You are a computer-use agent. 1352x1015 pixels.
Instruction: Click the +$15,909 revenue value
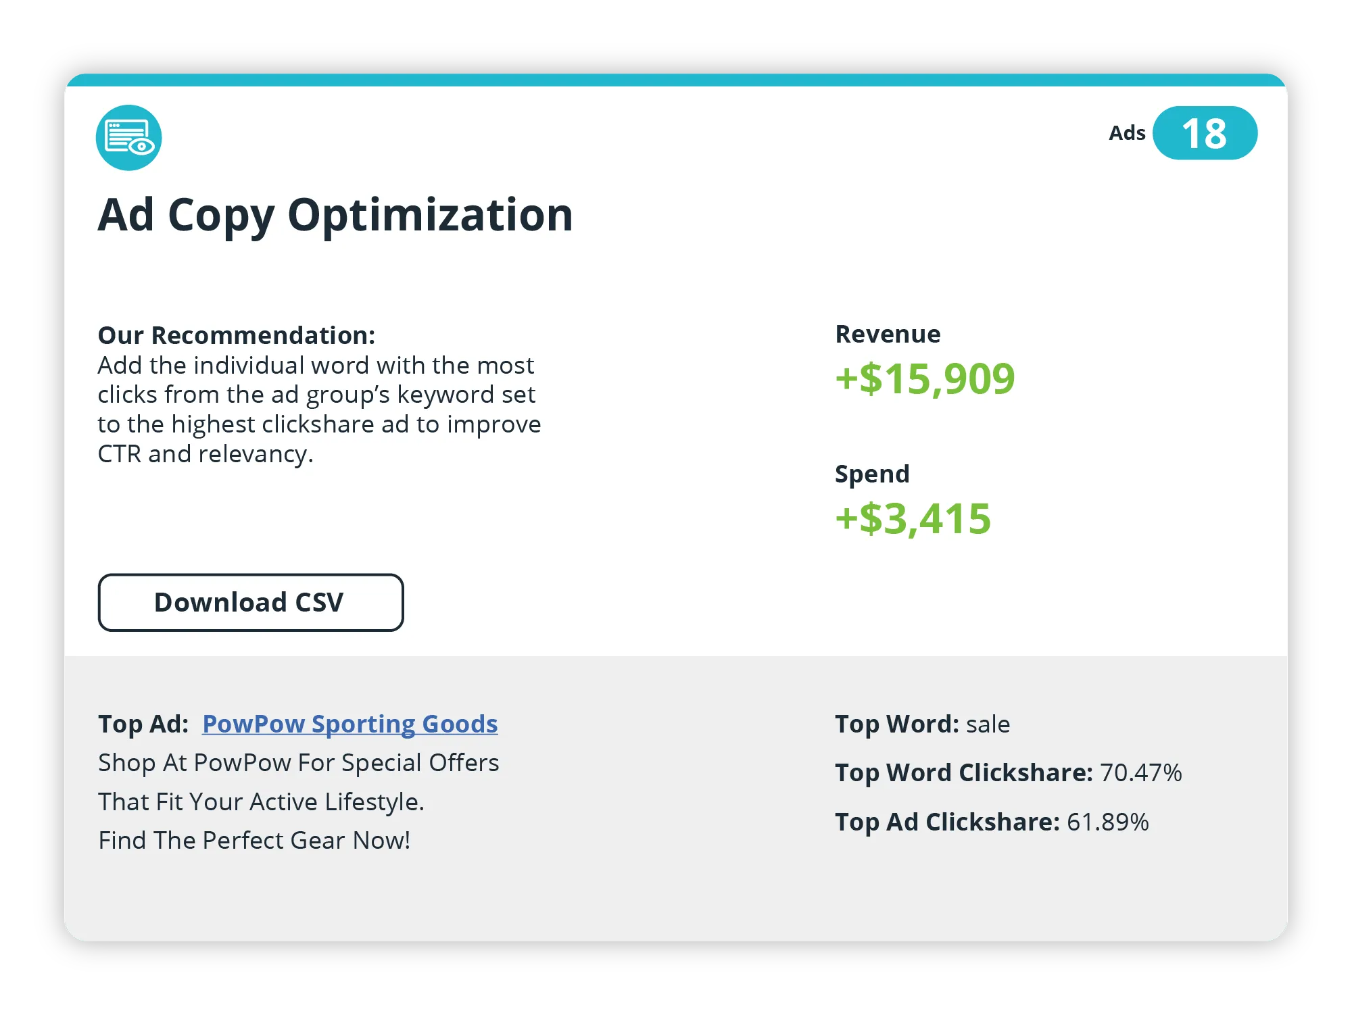click(925, 378)
